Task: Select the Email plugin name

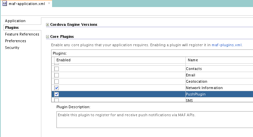Action: point(191,75)
